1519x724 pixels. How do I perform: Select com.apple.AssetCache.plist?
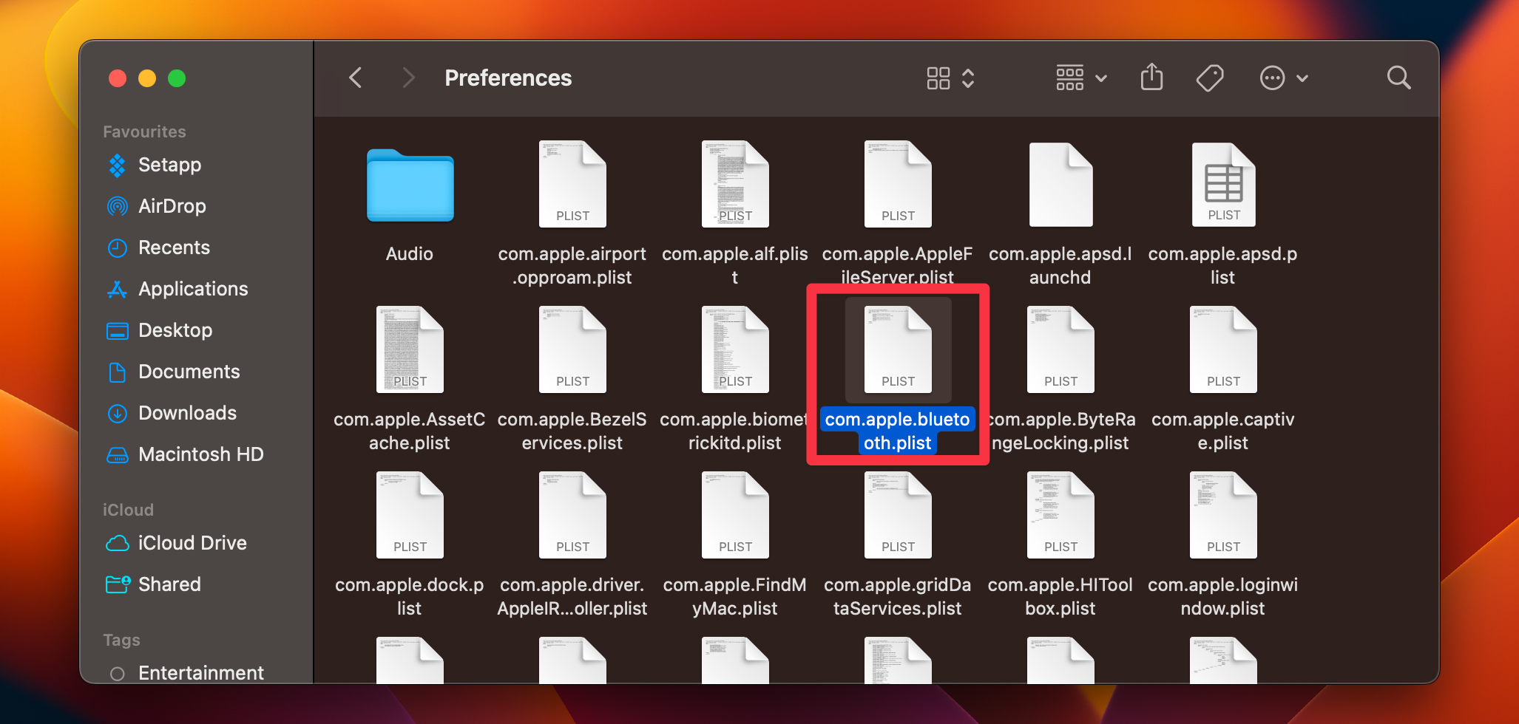tap(409, 349)
